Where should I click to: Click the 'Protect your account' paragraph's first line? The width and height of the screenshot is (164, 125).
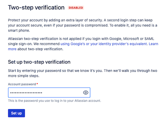pos(80,20)
